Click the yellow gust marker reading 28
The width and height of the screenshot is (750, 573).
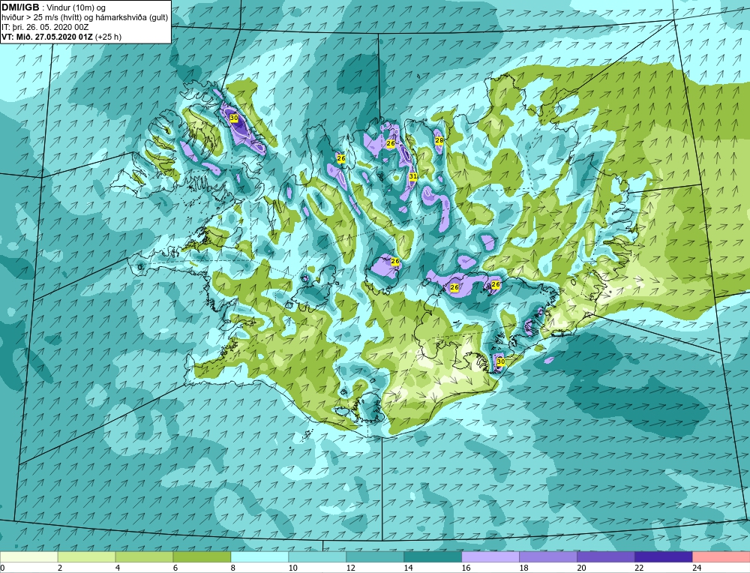point(439,140)
